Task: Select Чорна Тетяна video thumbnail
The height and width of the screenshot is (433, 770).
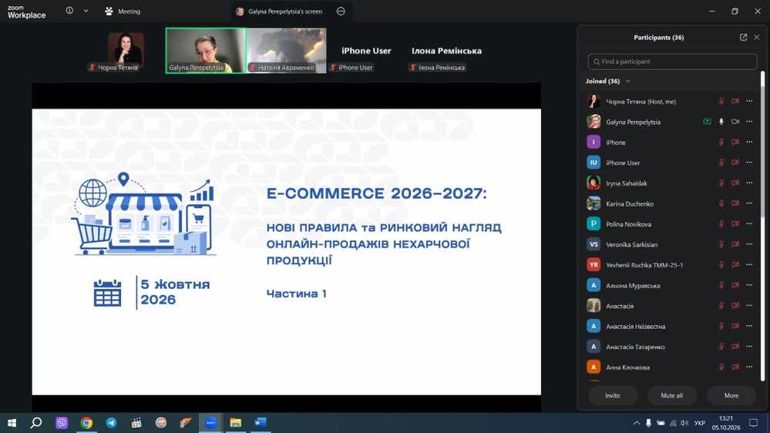Action: 126,51
